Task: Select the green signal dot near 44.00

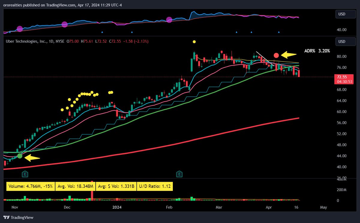Action: [x=20, y=156]
